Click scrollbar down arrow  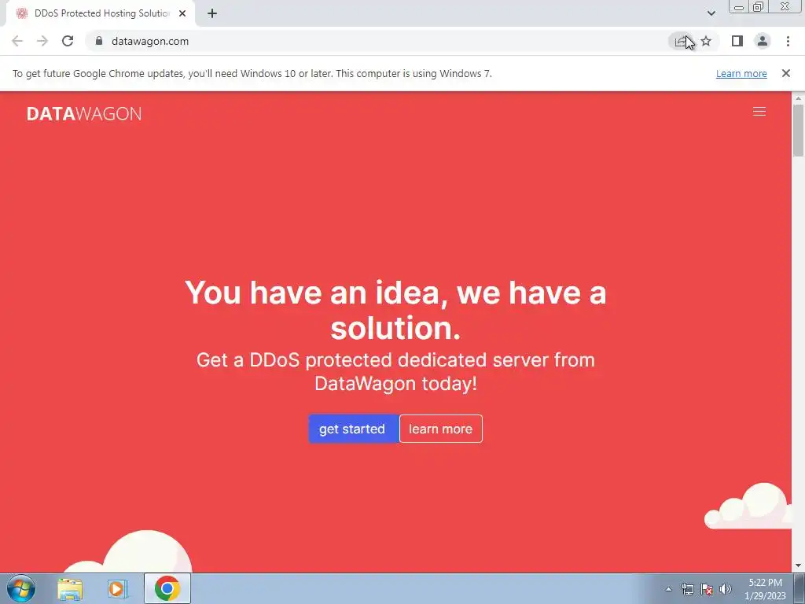click(798, 566)
